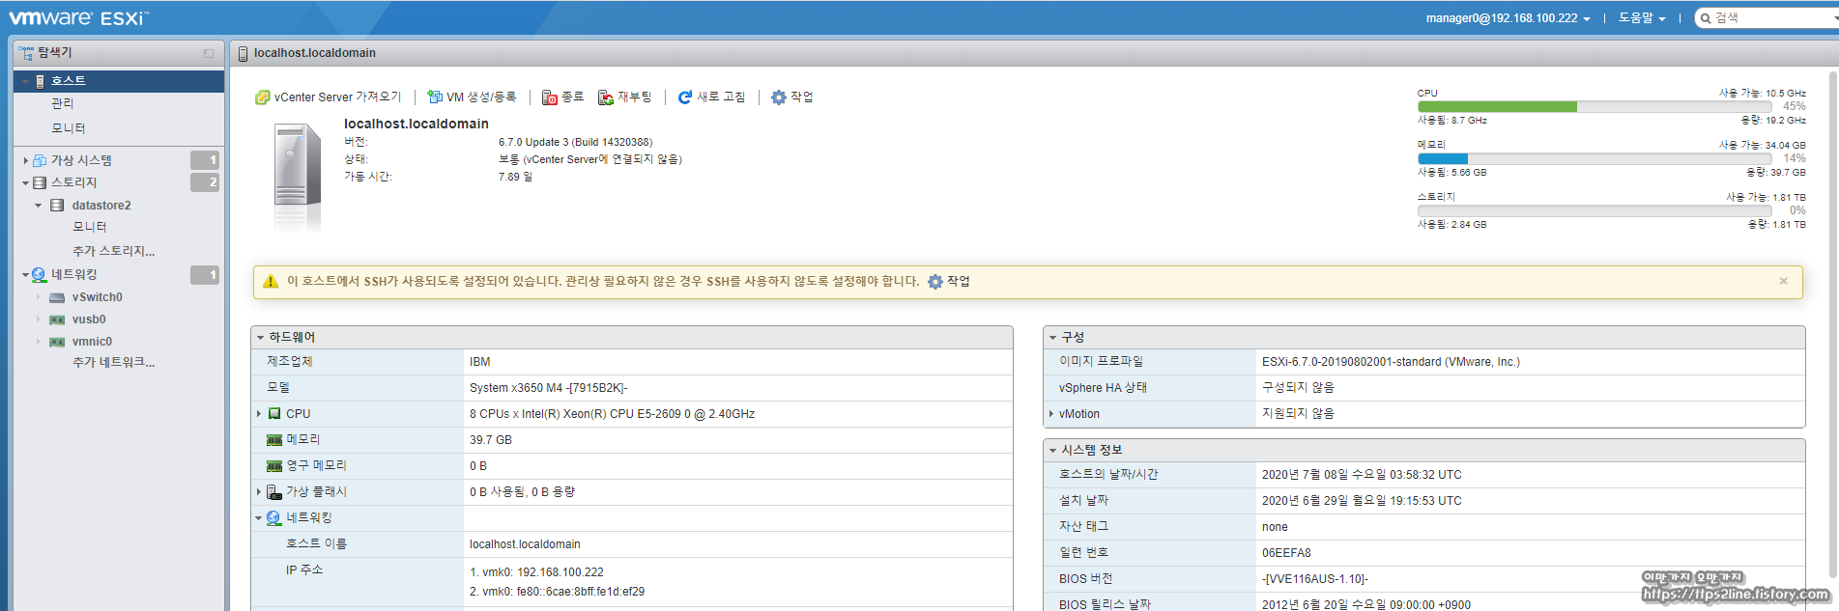
Task: Open the 도움말 help menu
Action: [x=1642, y=18]
